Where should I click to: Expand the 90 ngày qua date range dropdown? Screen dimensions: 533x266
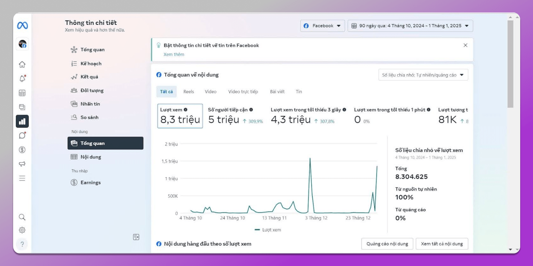[410, 26]
